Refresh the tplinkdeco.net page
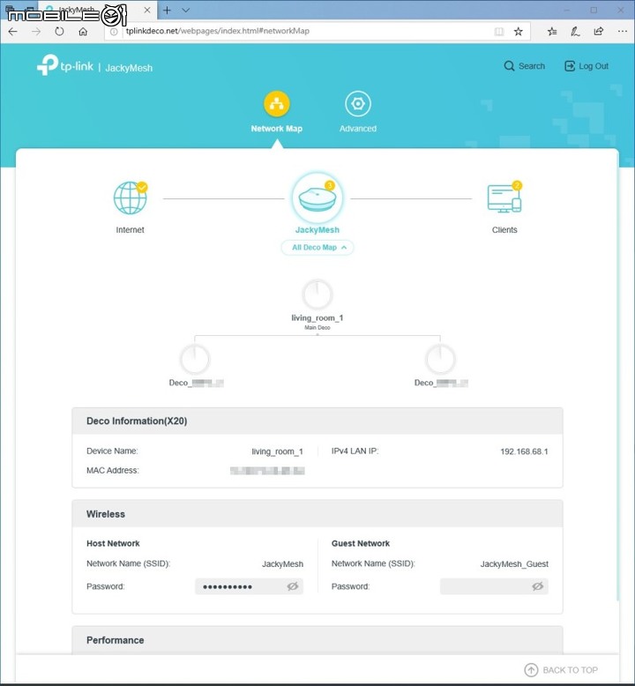635x686 pixels. point(59,31)
